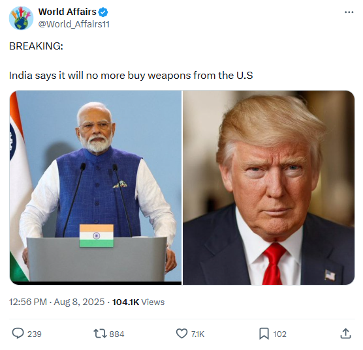Open the three-dot more options menu
The width and height of the screenshot is (363, 350).
pos(349,12)
